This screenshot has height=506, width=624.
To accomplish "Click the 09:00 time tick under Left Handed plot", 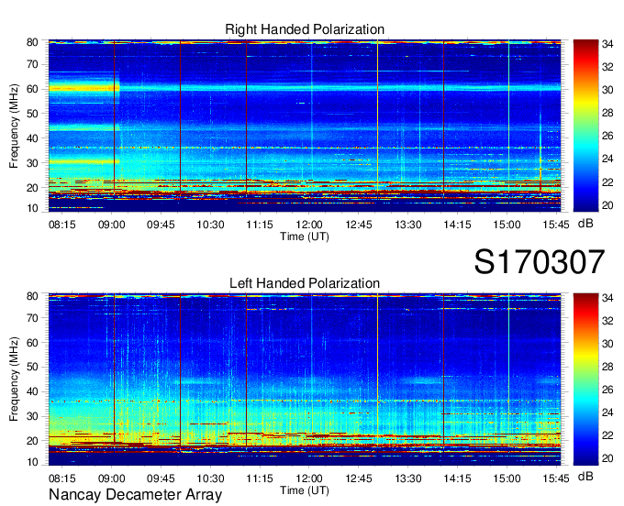I will coord(111,478).
